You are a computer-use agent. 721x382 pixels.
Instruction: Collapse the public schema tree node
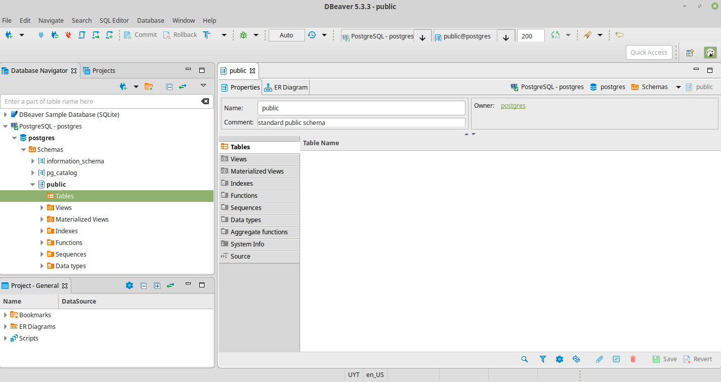33,185
